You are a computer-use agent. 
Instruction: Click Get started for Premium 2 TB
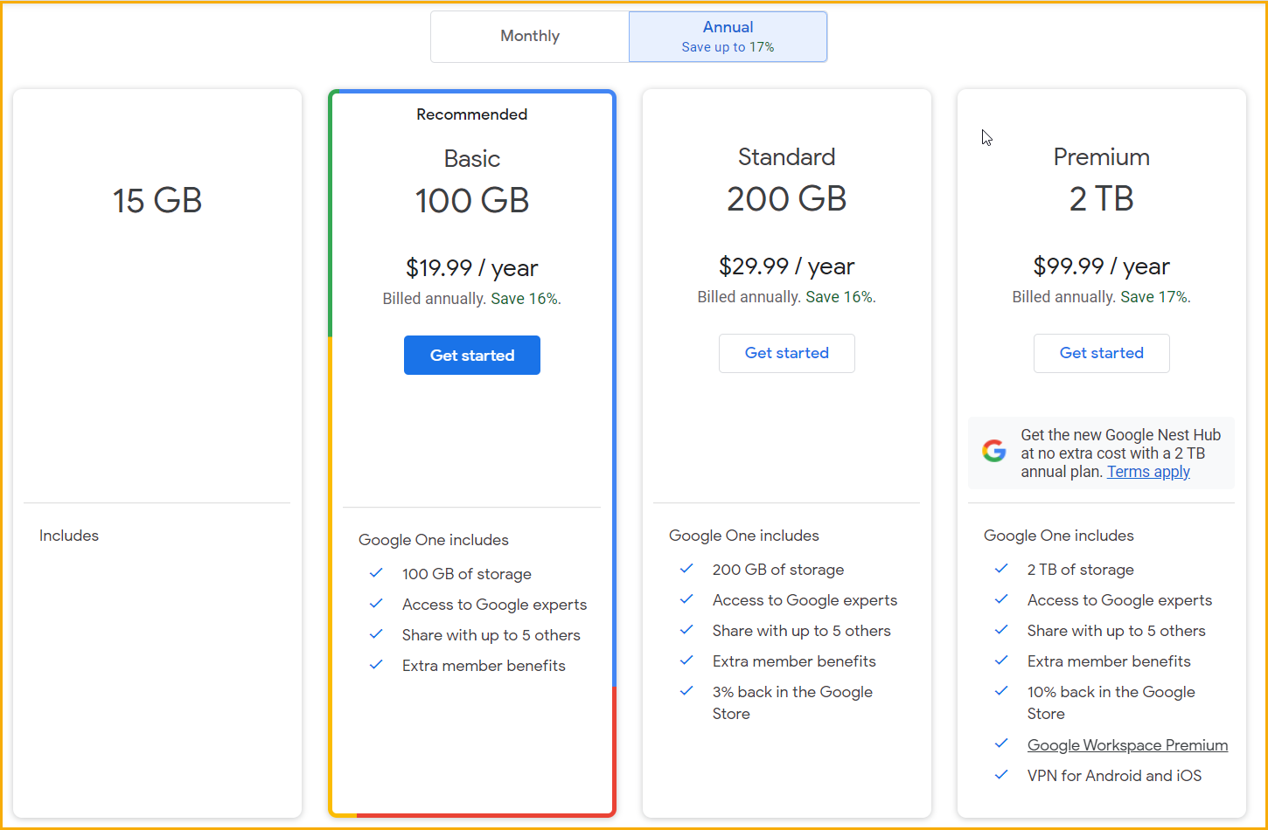(1101, 353)
